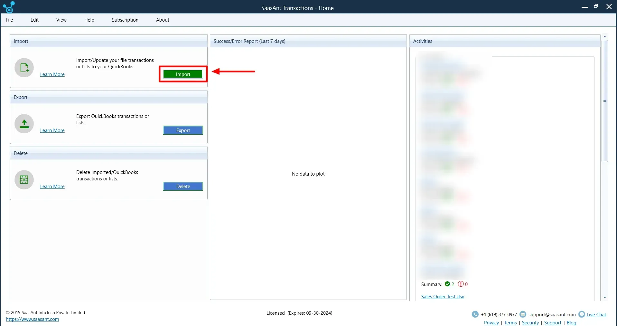Screen dimensions: 617x326
Task: Click the Licensed expiry date text
Action: coord(299,313)
